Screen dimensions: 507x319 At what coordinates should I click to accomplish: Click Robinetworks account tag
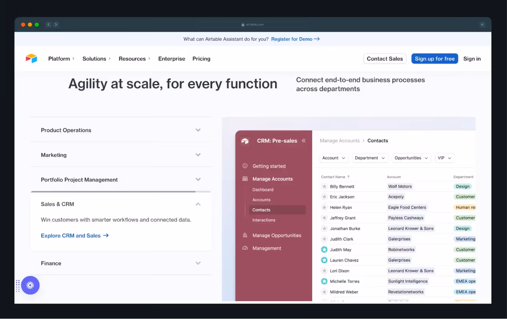tap(401, 250)
